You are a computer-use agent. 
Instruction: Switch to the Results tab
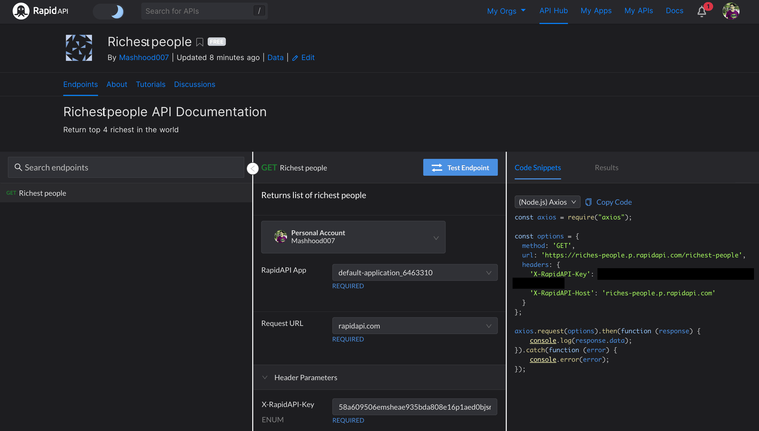coord(606,167)
